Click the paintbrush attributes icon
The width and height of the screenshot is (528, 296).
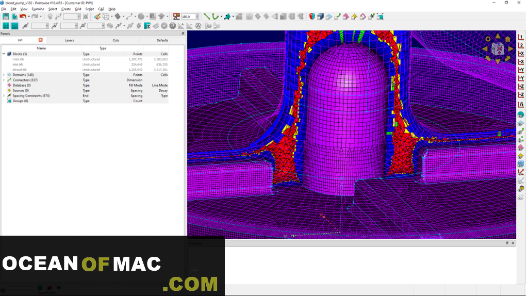[97, 17]
